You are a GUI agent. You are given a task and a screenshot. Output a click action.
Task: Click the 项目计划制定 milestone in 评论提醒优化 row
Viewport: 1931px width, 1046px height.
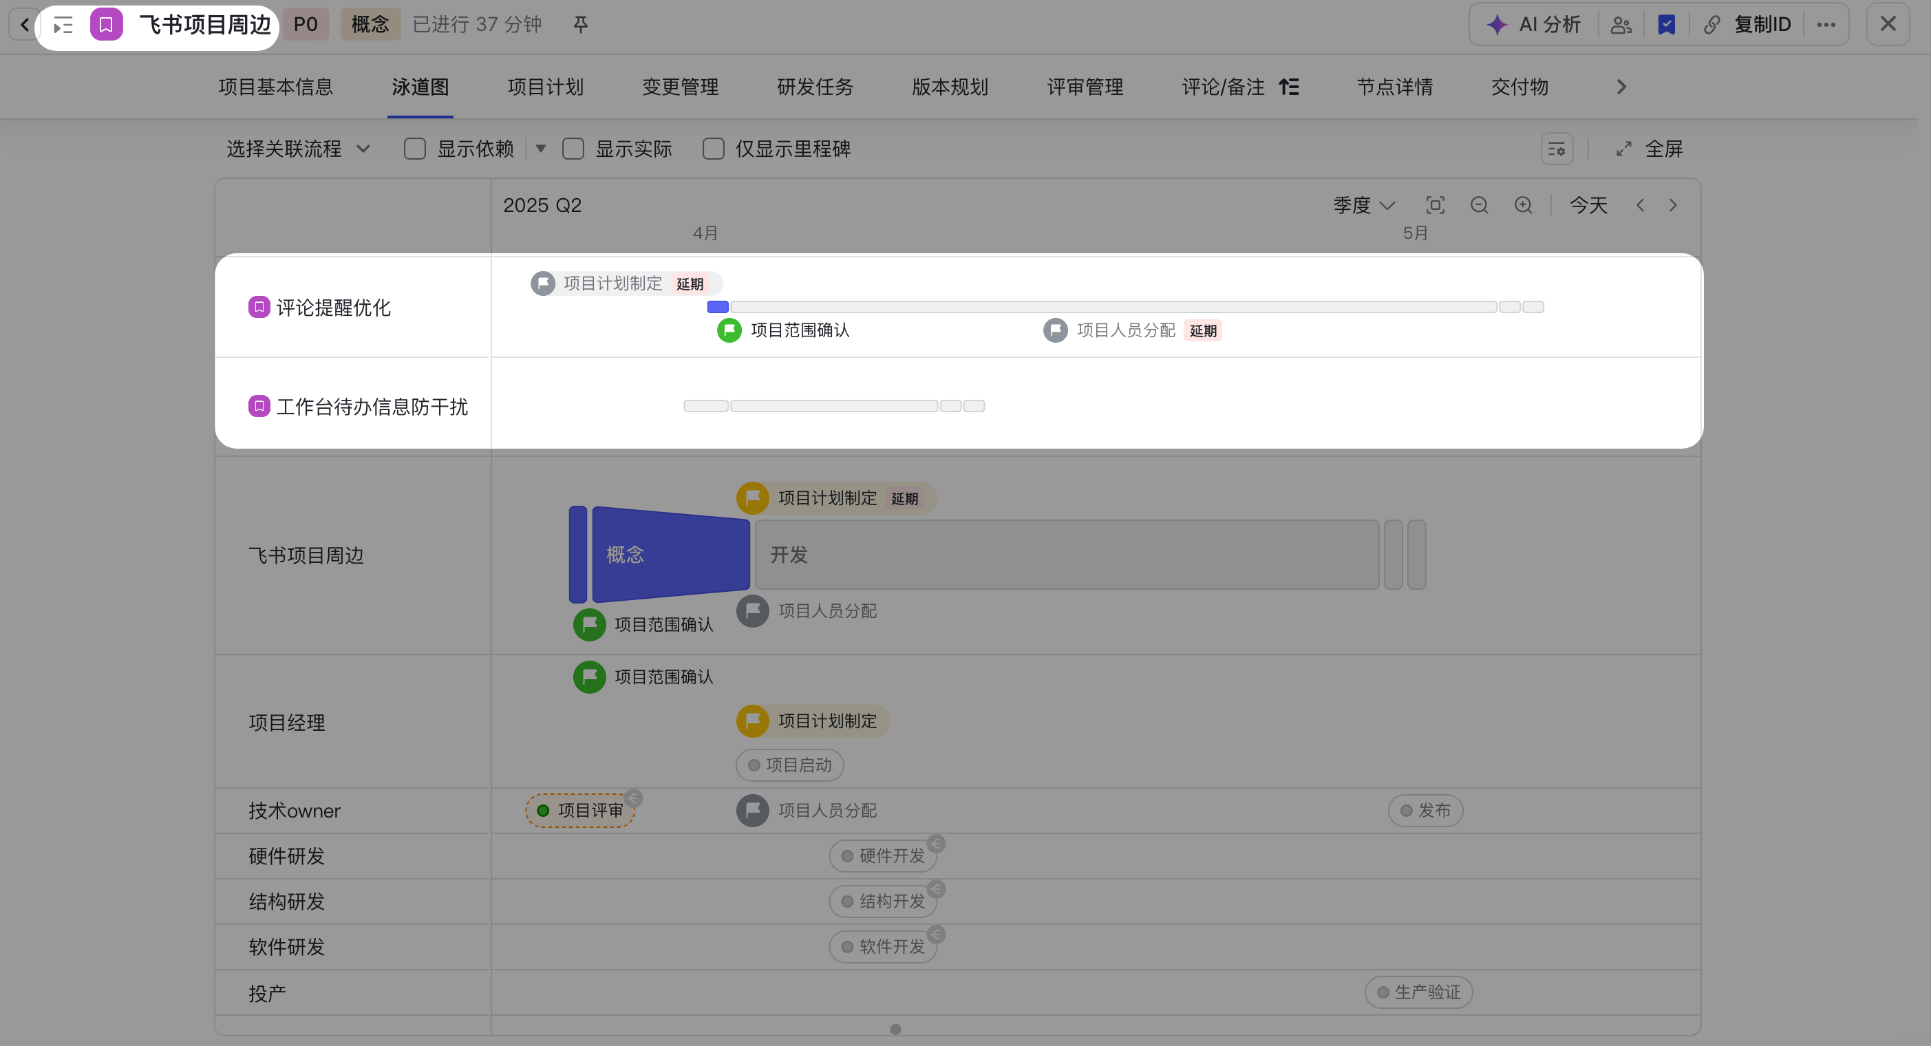(x=626, y=284)
